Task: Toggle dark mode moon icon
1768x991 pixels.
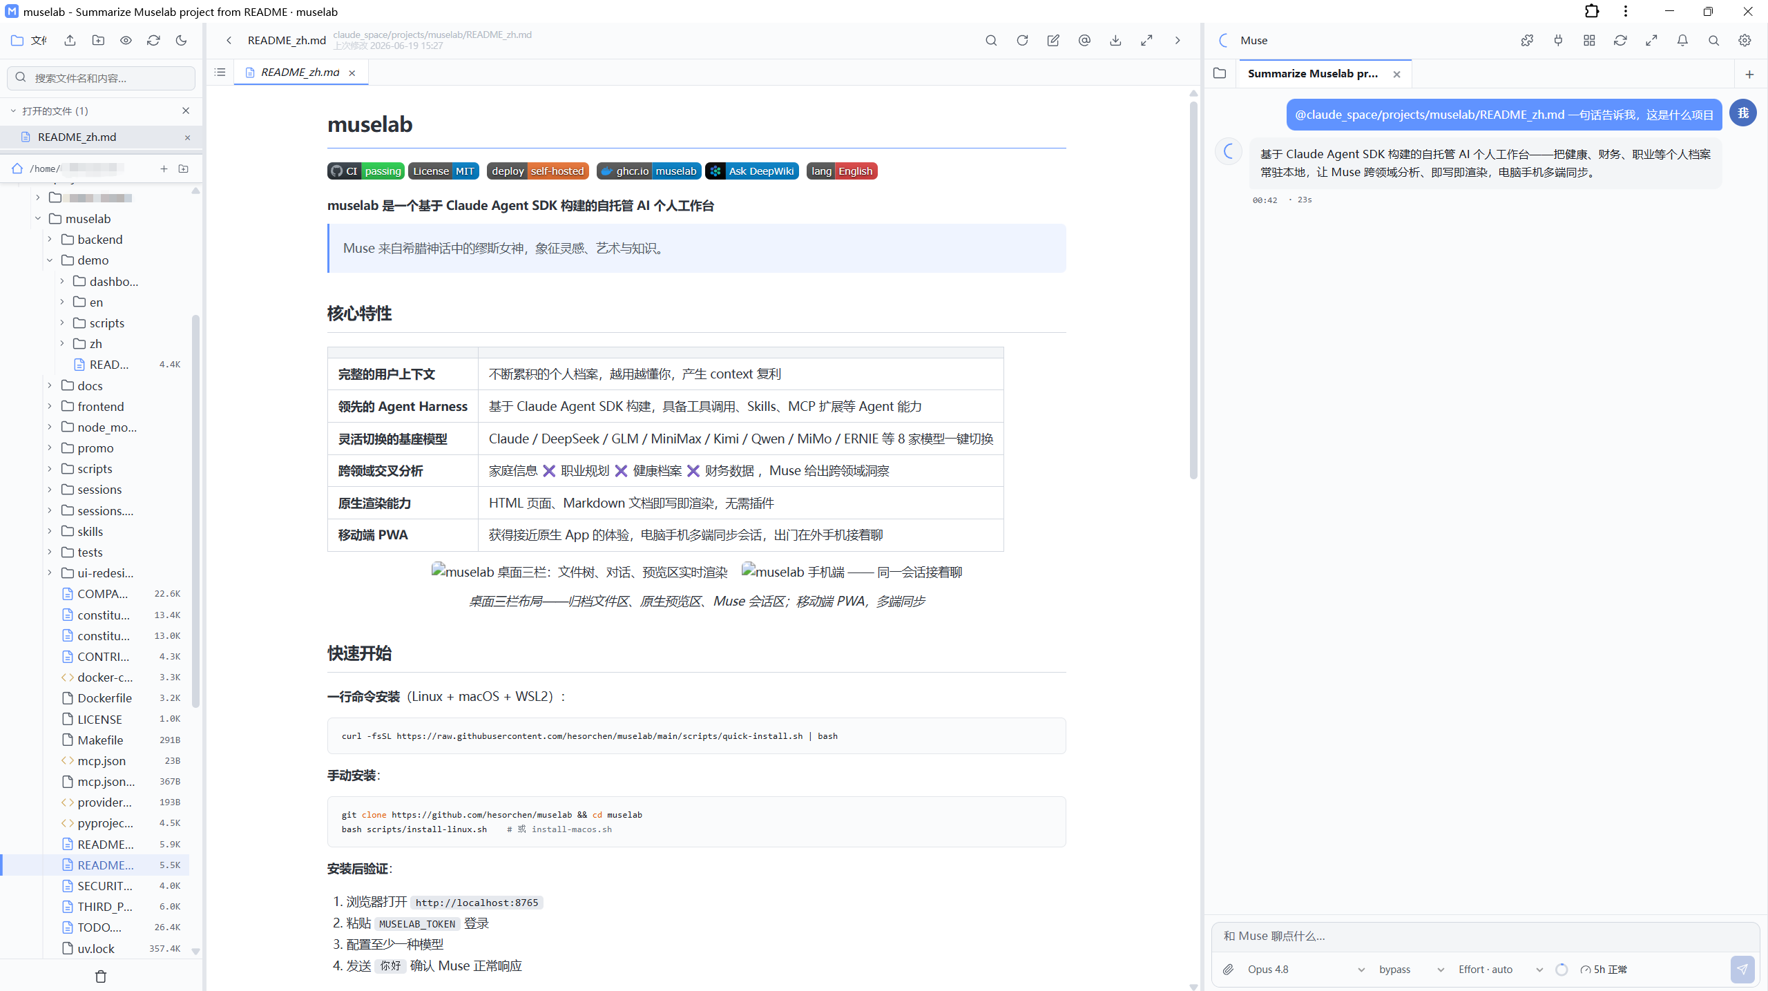Action: [181, 40]
